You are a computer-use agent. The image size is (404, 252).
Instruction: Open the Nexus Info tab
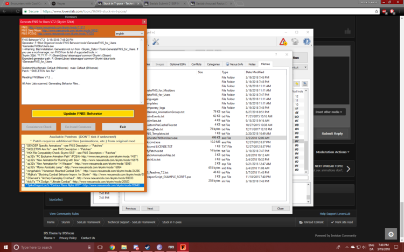click(x=234, y=65)
